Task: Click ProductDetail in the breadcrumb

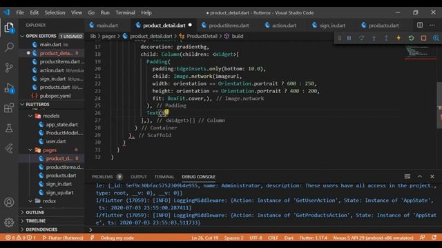Action: [202, 36]
